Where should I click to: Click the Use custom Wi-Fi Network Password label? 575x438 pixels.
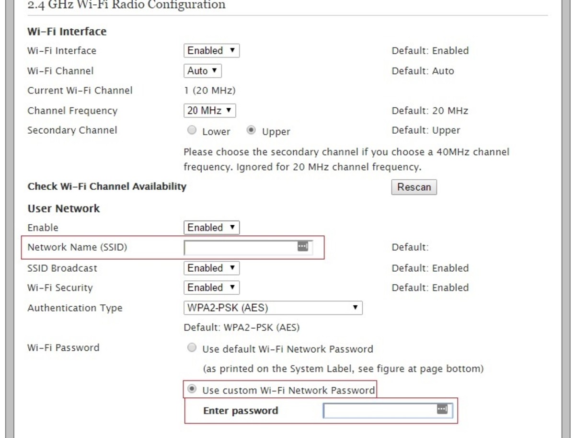coord(288,390)
